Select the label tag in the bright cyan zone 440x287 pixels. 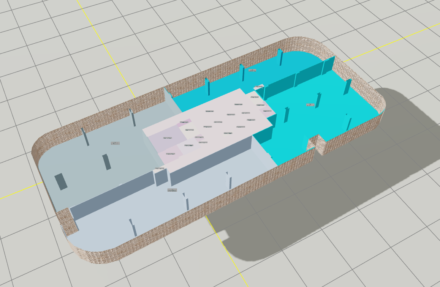tap(310, 105)
